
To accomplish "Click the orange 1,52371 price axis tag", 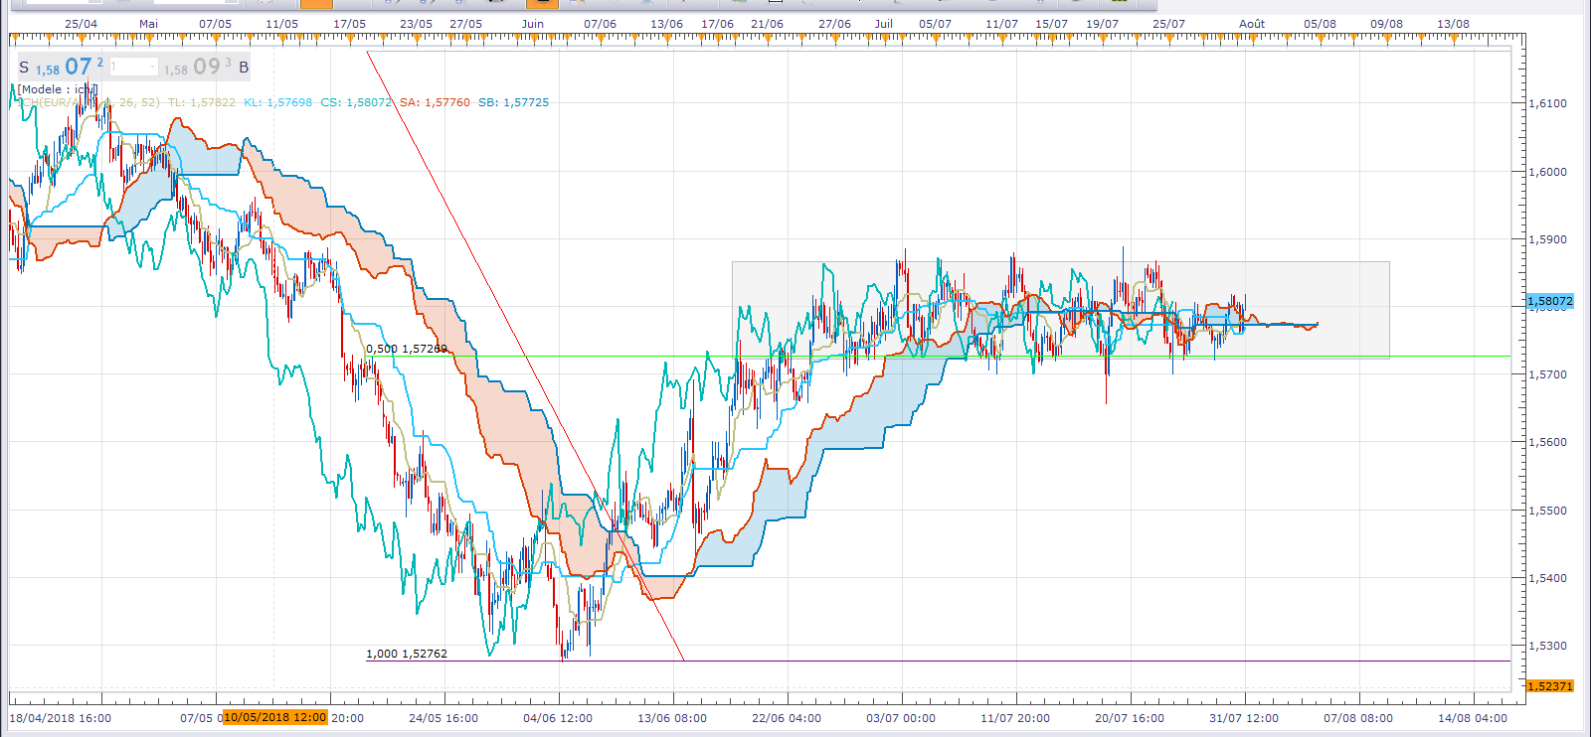I will pyautogui.click(x=1550, y=686).
